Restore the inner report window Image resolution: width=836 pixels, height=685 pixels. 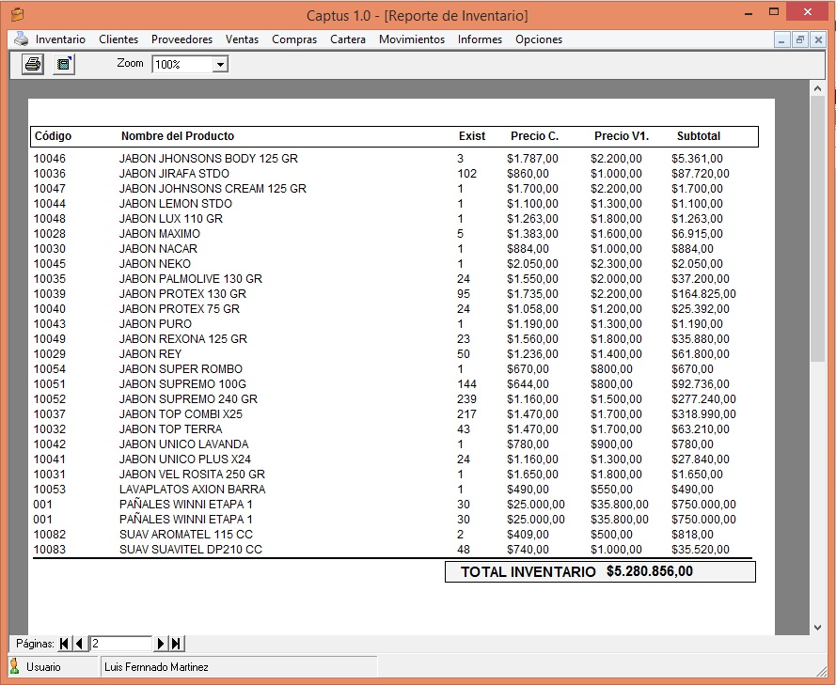799,39
